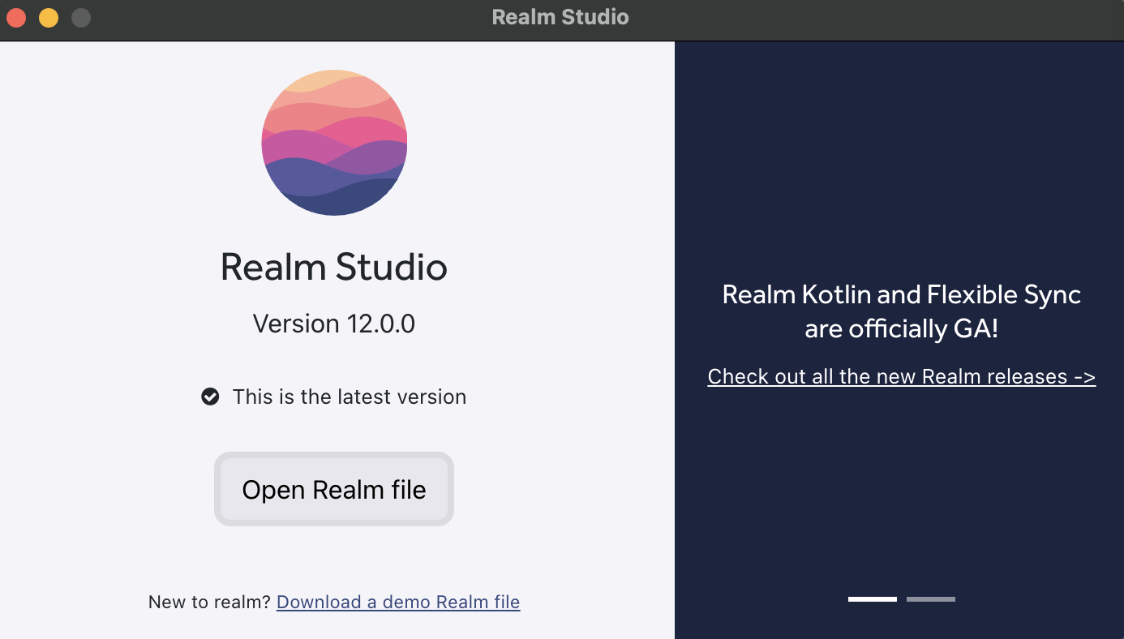Click the New to realm? text
1124x639 pixels.
209,602
